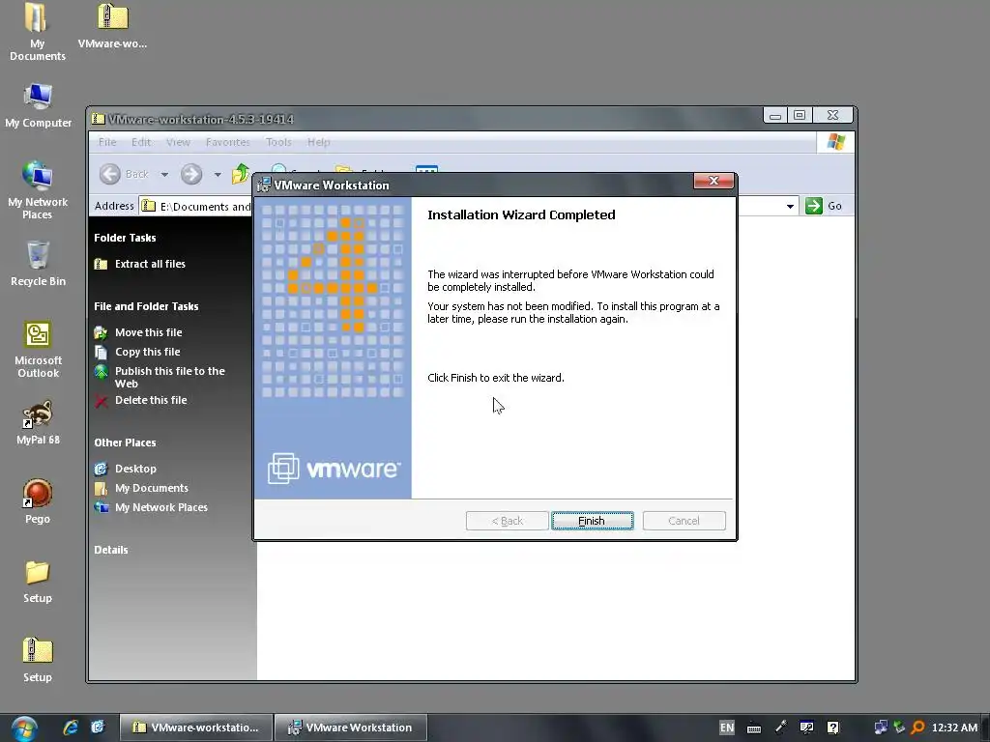This screenshot has height=742, width=990.
Task: Expand the Details section header
Action: [111, 550]
